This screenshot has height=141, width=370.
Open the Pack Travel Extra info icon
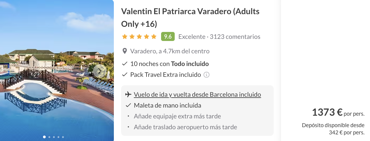(206, 75)
